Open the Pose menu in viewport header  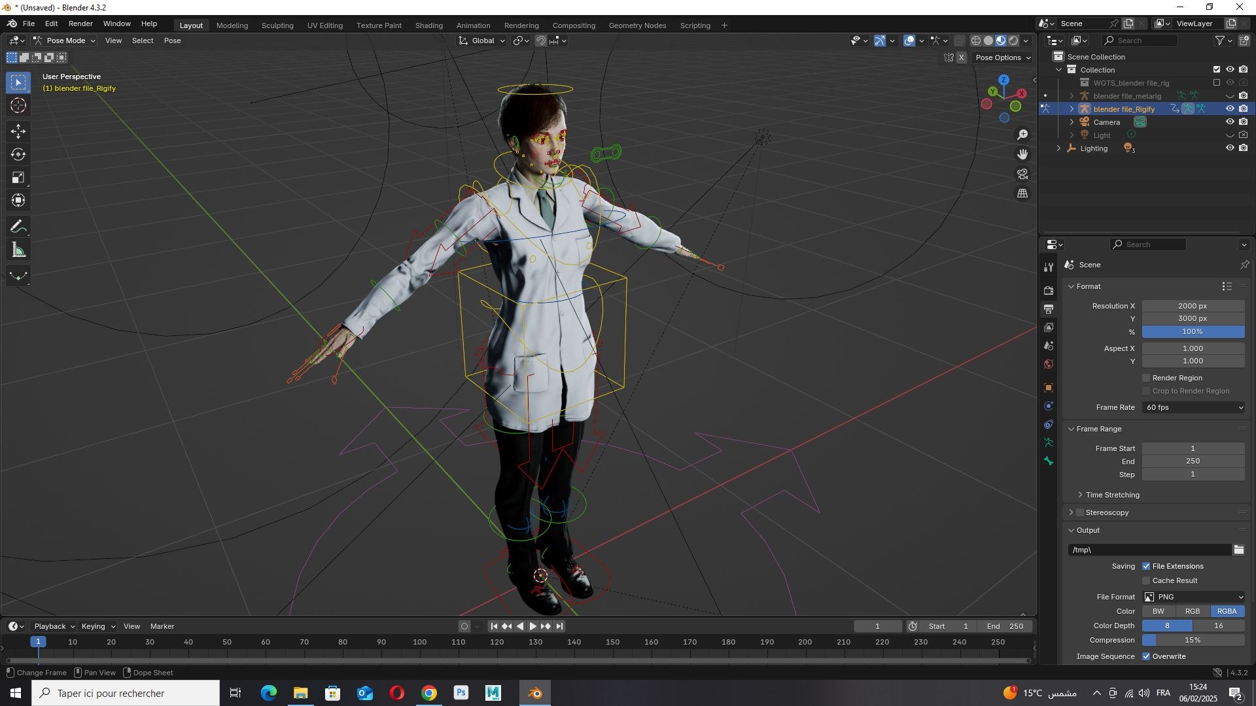pyautogui.click(x=173, y=41)
